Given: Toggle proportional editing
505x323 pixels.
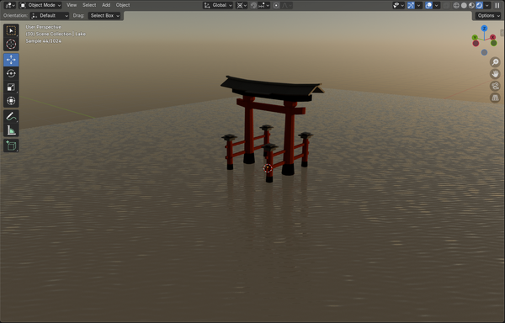Looking at the screenshot, I should [276, 5].
